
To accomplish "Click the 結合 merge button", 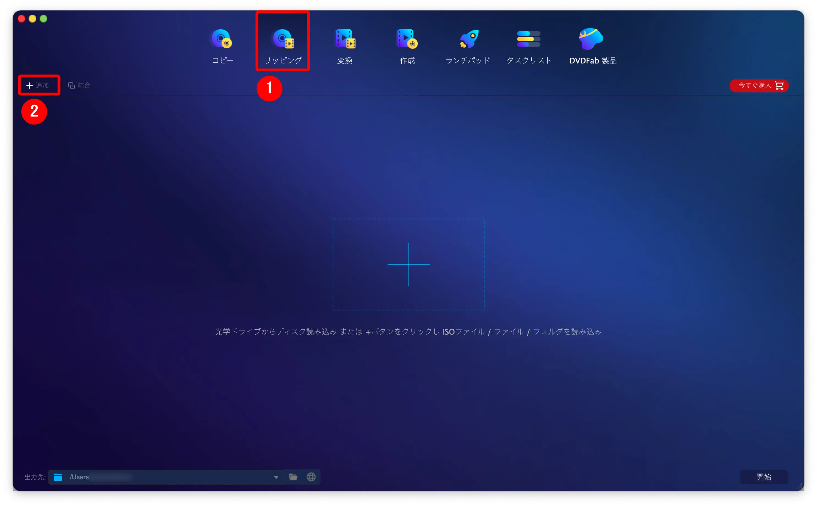I will (79, 86).
